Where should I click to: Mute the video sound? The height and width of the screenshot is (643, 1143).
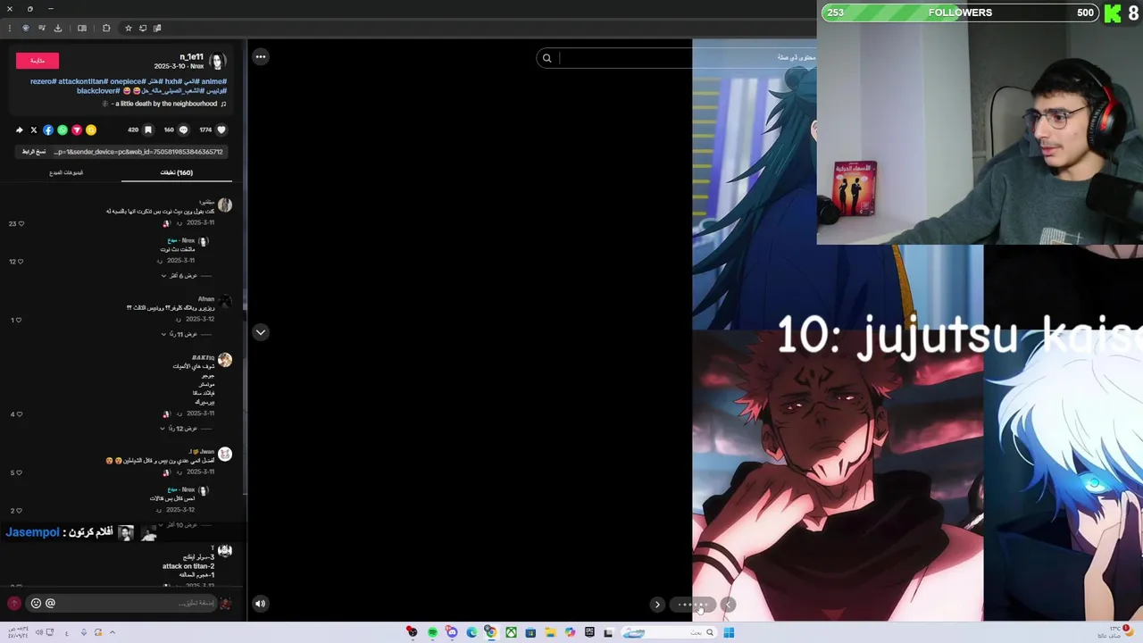tap(260, 604)
